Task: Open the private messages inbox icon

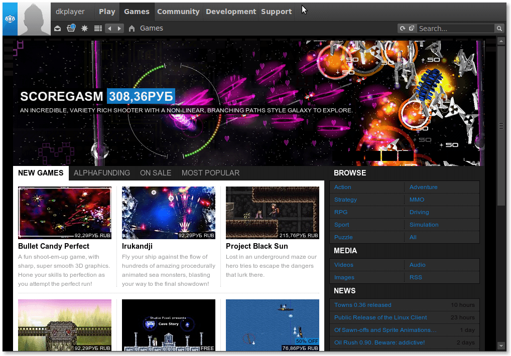Action: pos(58,29)
